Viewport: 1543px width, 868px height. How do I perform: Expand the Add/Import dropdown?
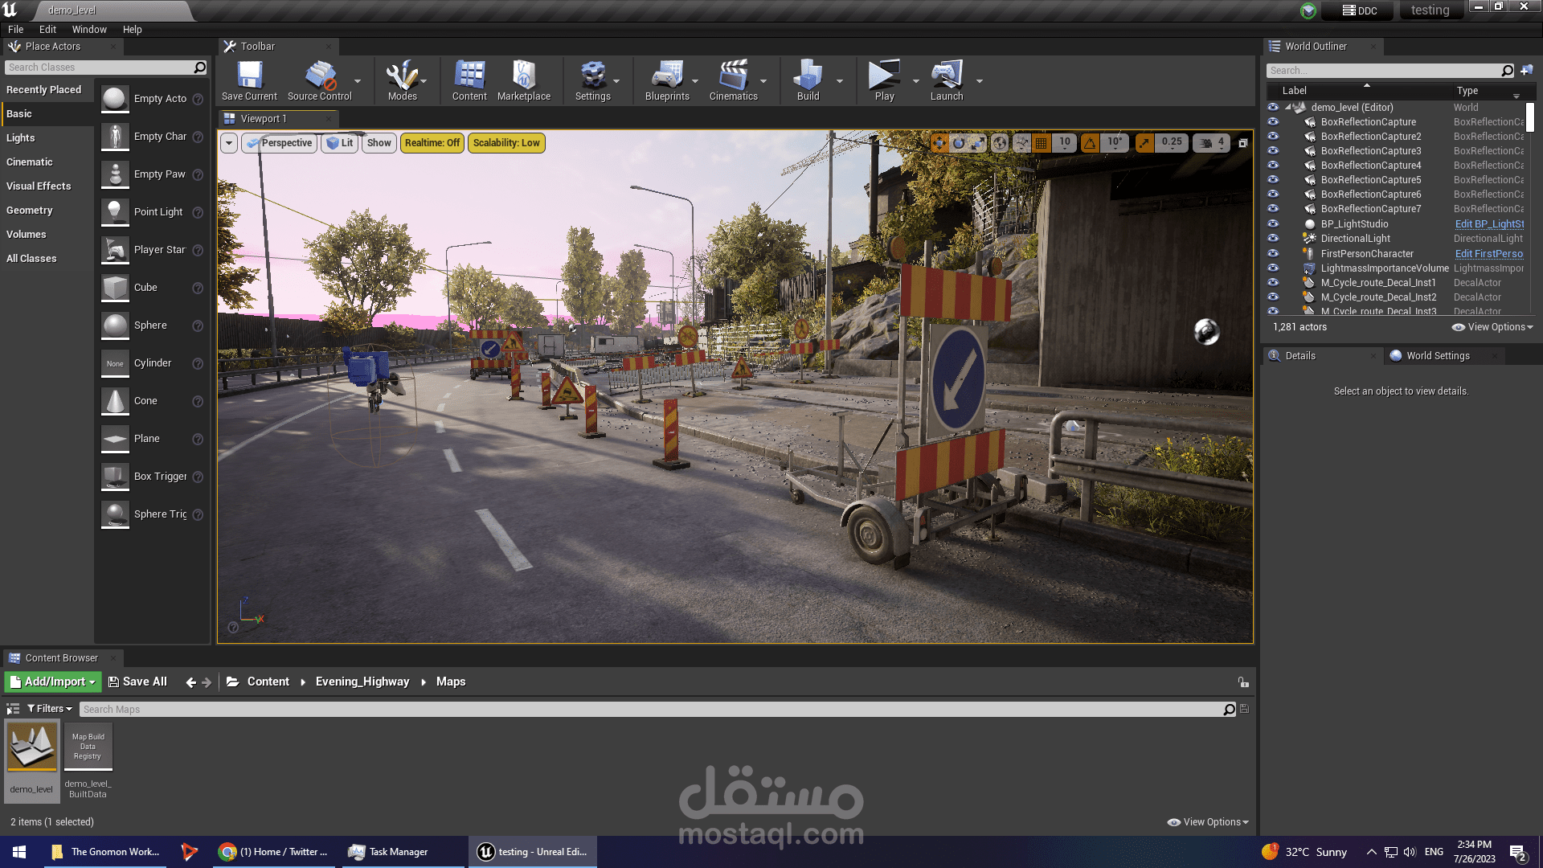click(53, 682)
